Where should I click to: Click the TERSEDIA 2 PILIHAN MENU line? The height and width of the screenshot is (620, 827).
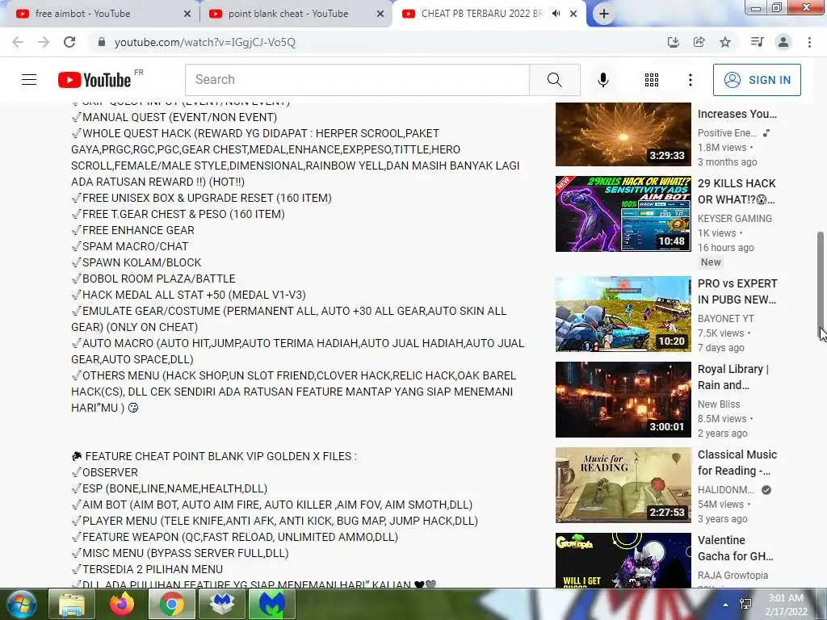click(147, 569)
